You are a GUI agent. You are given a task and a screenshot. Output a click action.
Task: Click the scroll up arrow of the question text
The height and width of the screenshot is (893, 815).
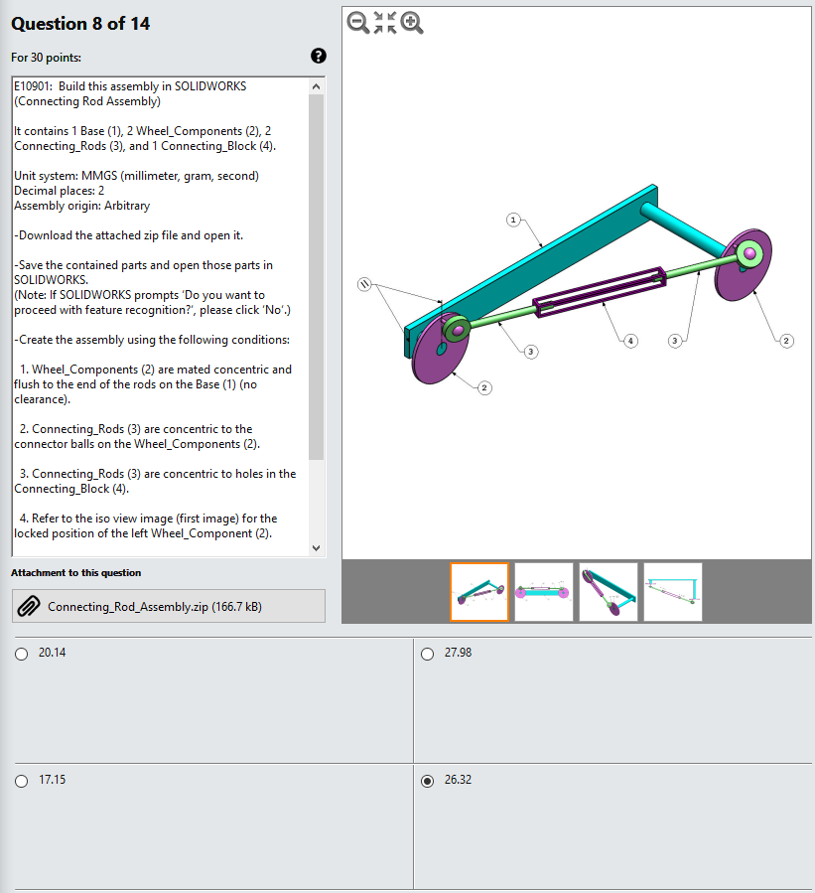tap(316, 85)
